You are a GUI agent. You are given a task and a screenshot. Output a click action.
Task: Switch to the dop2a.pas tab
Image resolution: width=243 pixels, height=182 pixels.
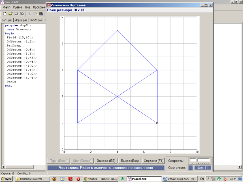coord(22,19)
